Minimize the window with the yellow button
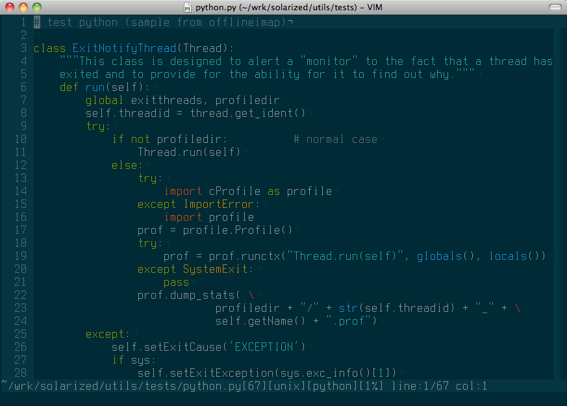The image size is (567, 406). (23, 7)
